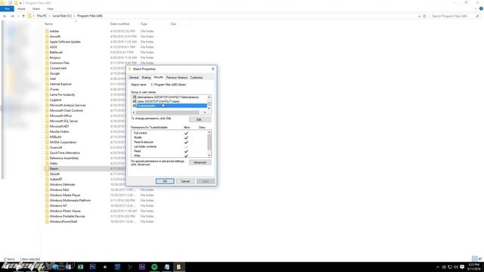Expand the Explorer ribbon chevron
Viewport: 484px width, 272px height.
(x=476, y=8)
